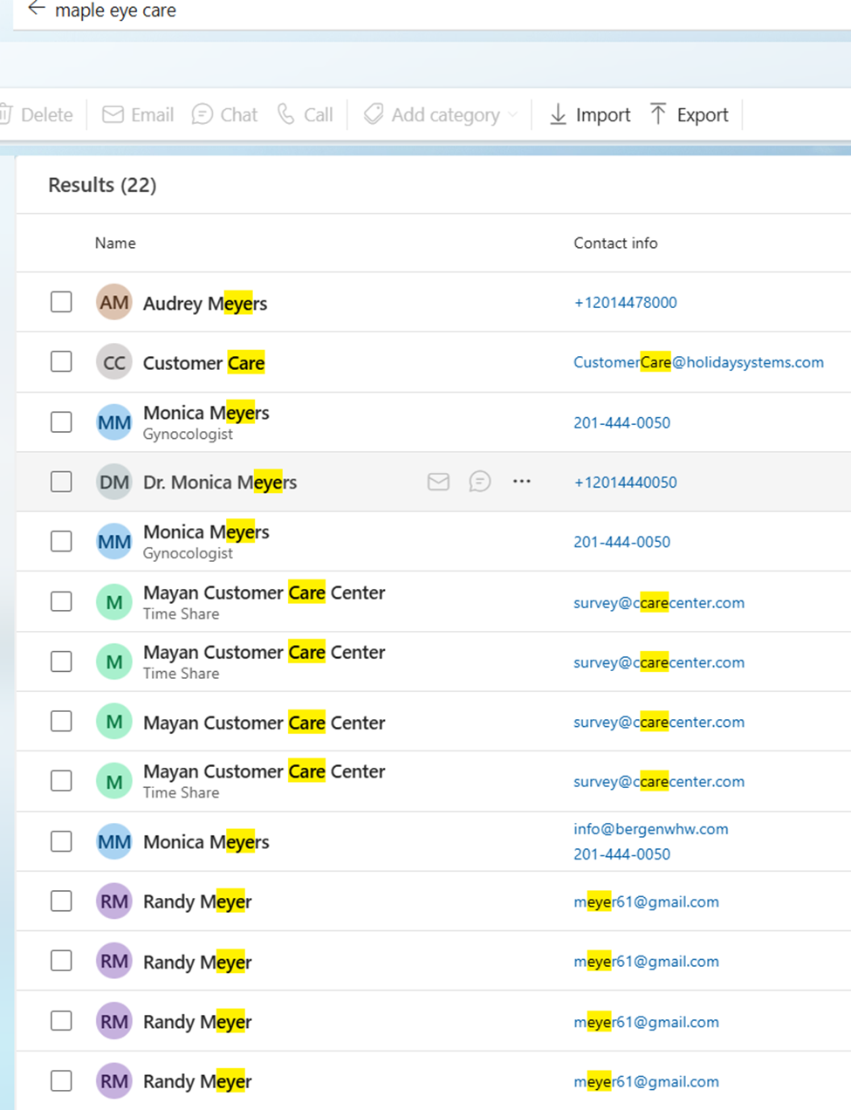The width and height of the screenshot is (851, 1110).
Task: Open more options ellipsis for Dr. Monica Meyers
Action: [522, 481]
